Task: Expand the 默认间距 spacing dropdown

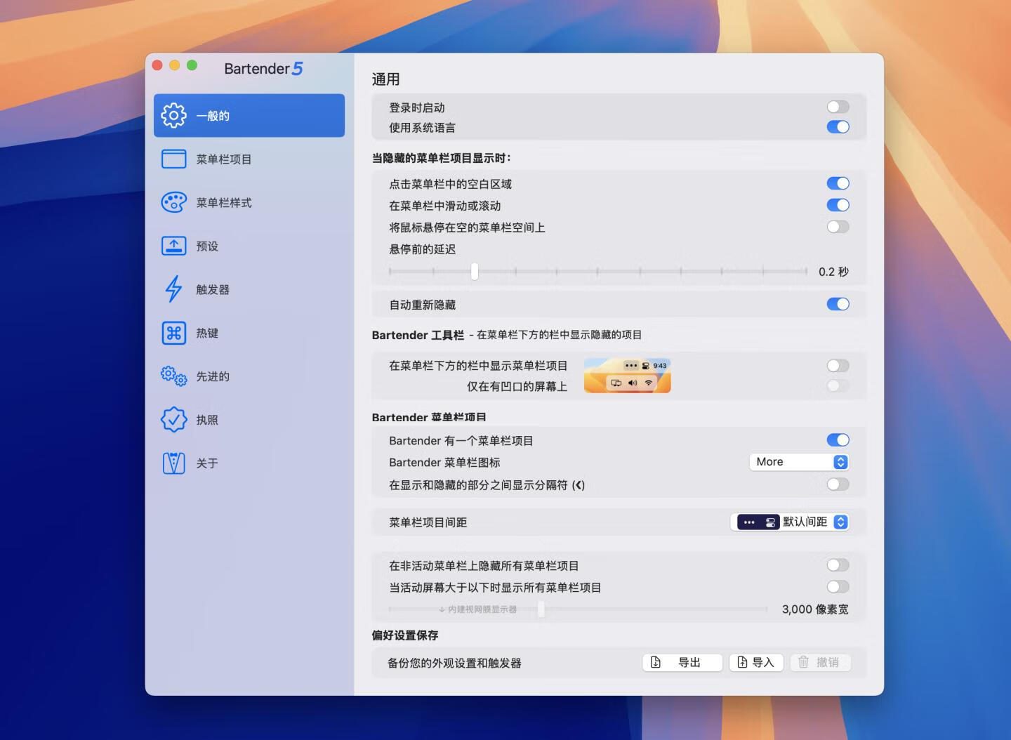Action: point(790,522)
